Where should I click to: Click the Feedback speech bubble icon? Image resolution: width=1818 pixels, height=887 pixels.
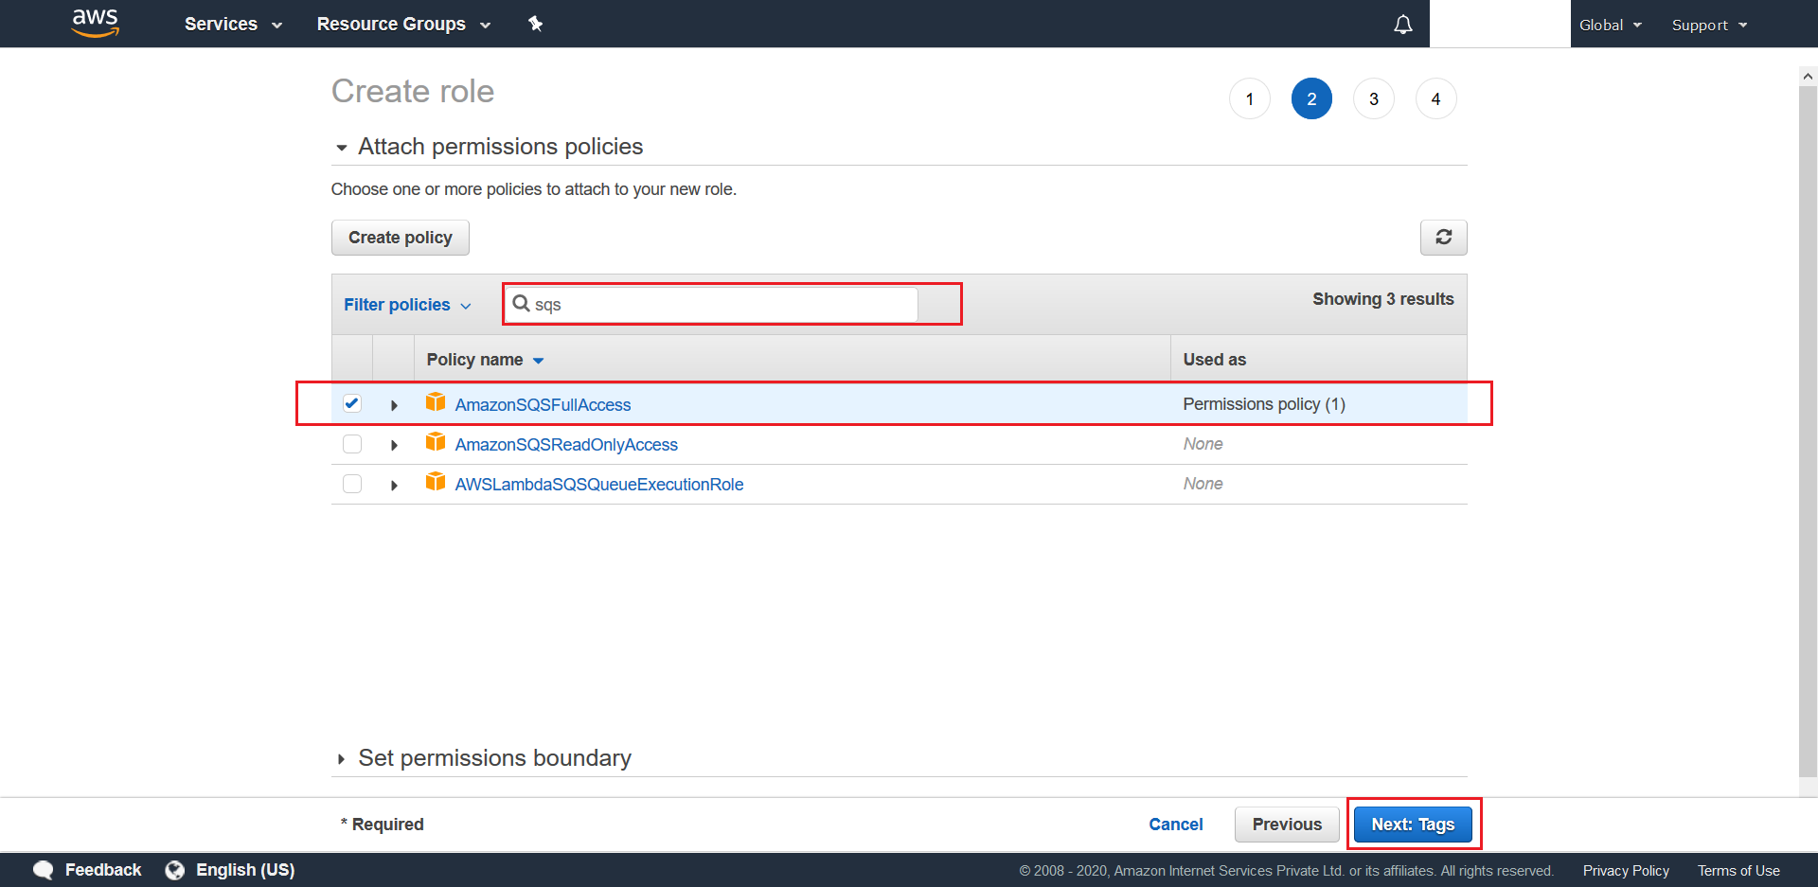44,870
